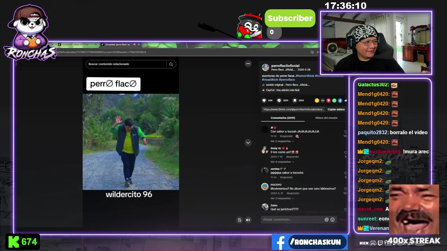Screen dimensions: 447x251
Task: Like Samu's 'Qué es jarrichon' comment
Action: [345, 210]
